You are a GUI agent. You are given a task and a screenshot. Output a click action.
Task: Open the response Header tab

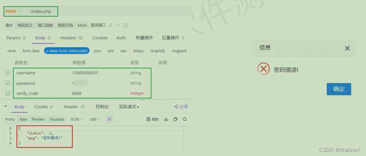[75, 107]
